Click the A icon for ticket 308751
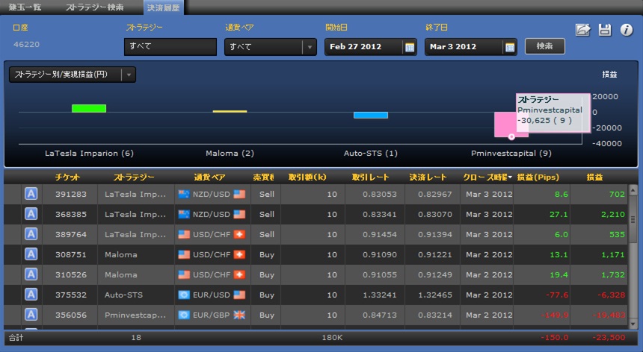 [x=31, y=254]
